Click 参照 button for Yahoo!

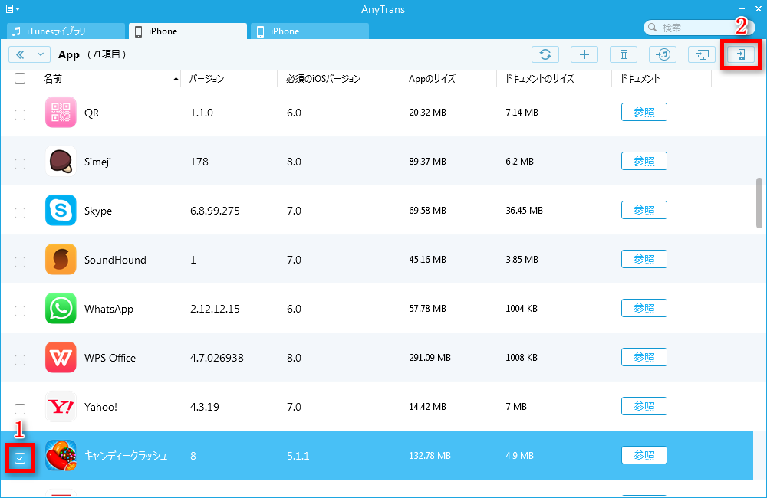pyautogui.click(x=644, y=406)
